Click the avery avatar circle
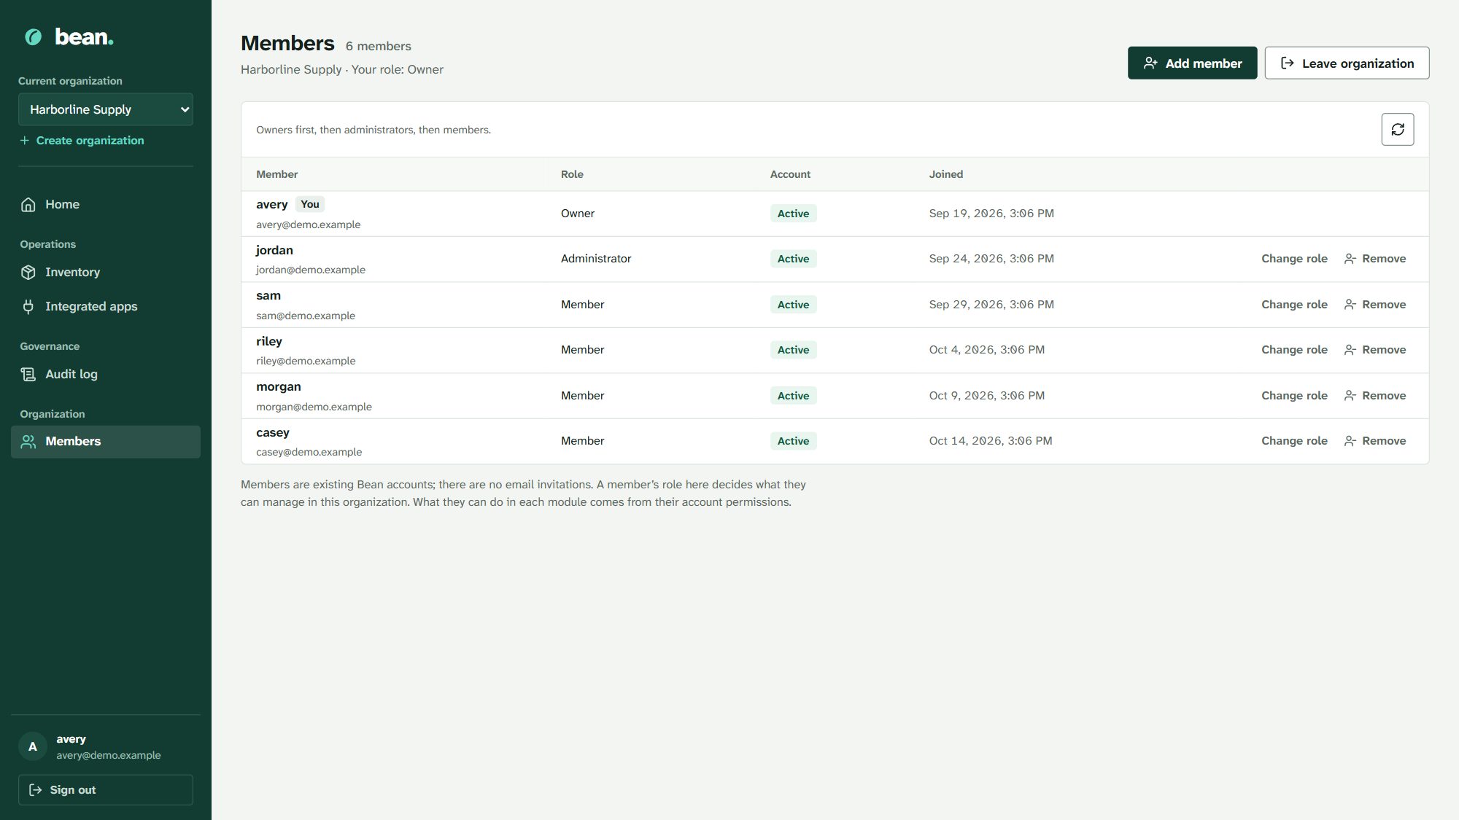 click(33, 746)
